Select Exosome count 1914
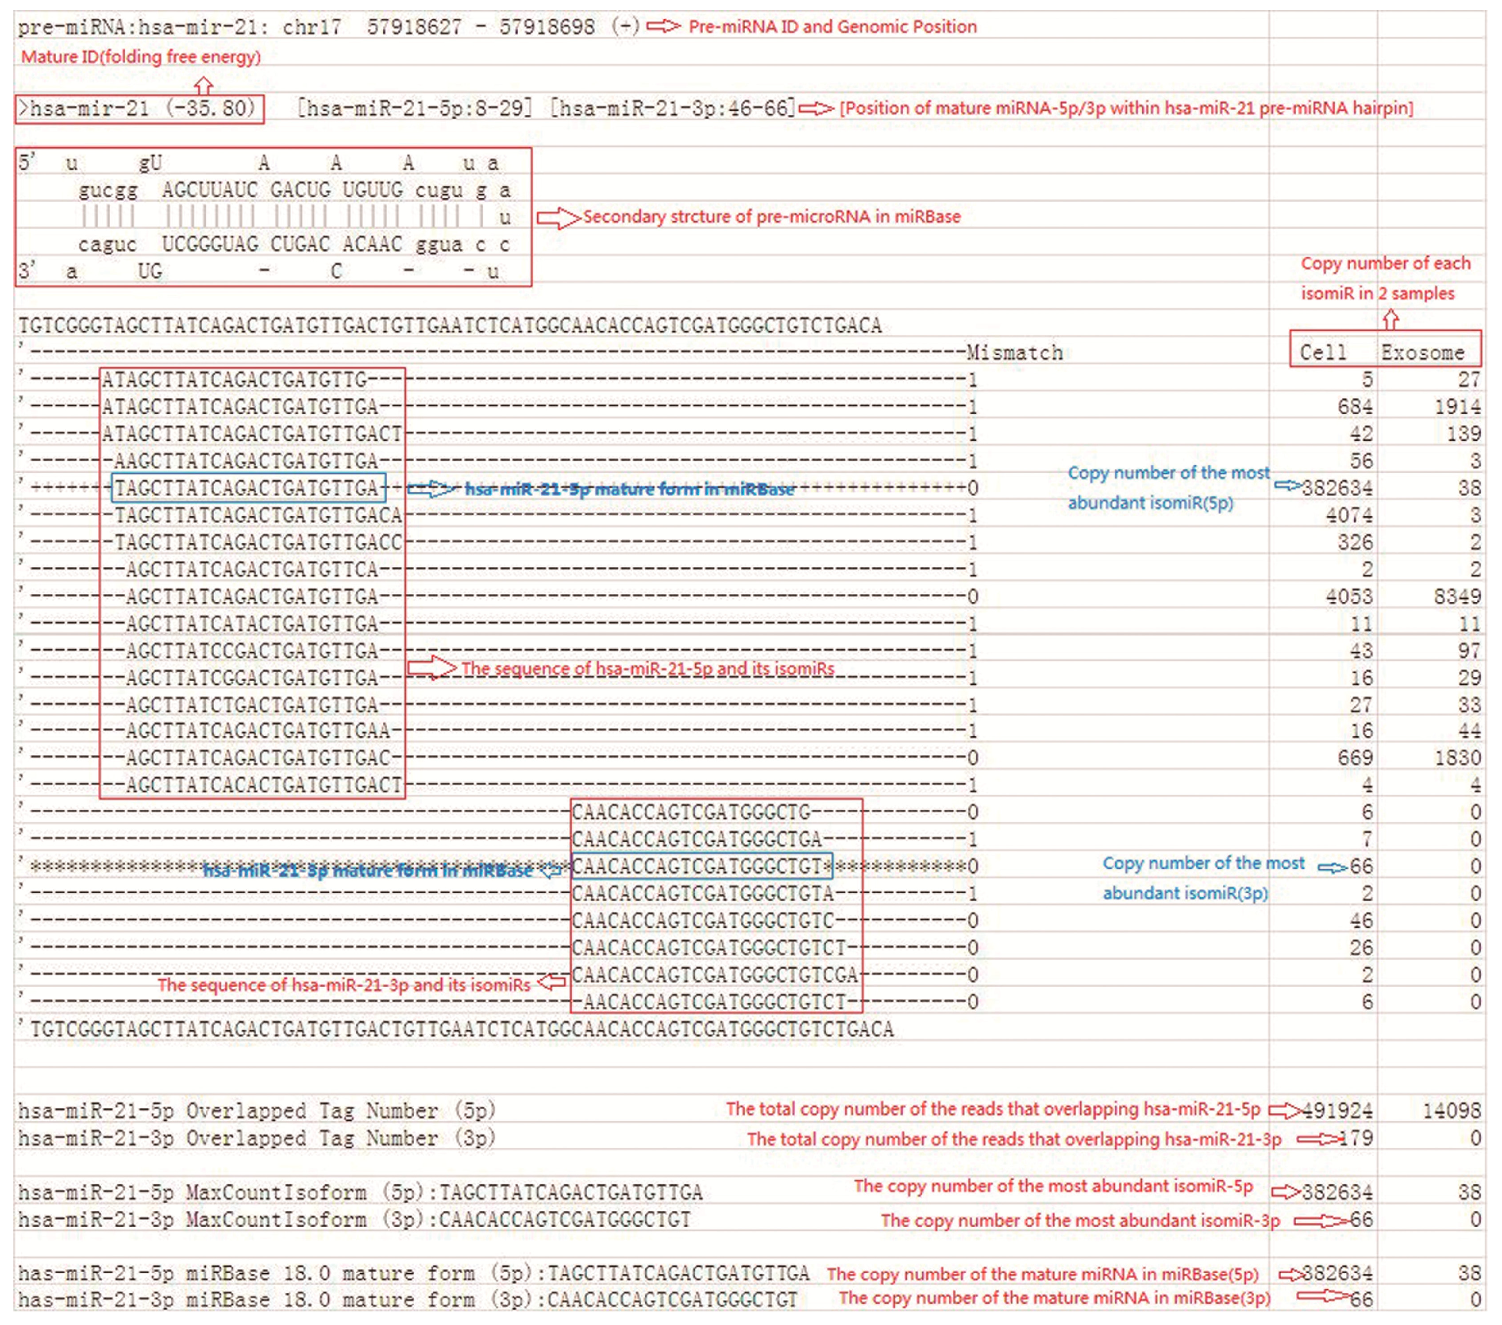Viewport: 1502px width, 1325px height. [1458, 407]
